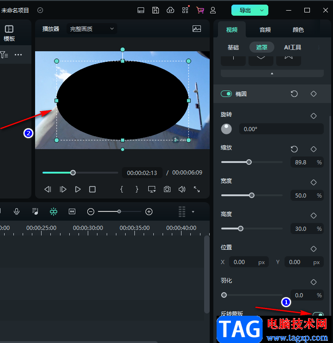The image size is (333, 343).
Task: Zoom in timeline with plus icon
Action: pyautogui.click(x=149, y=211)
